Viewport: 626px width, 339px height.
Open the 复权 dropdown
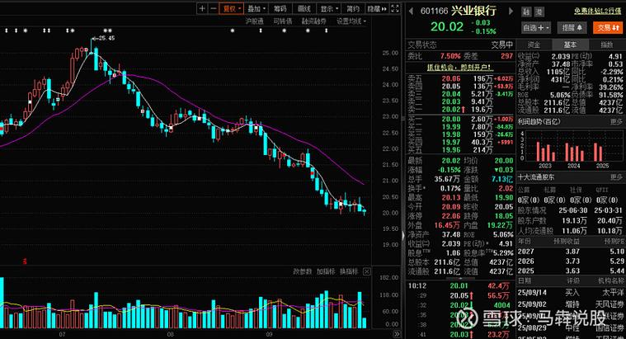coord(232,8)
